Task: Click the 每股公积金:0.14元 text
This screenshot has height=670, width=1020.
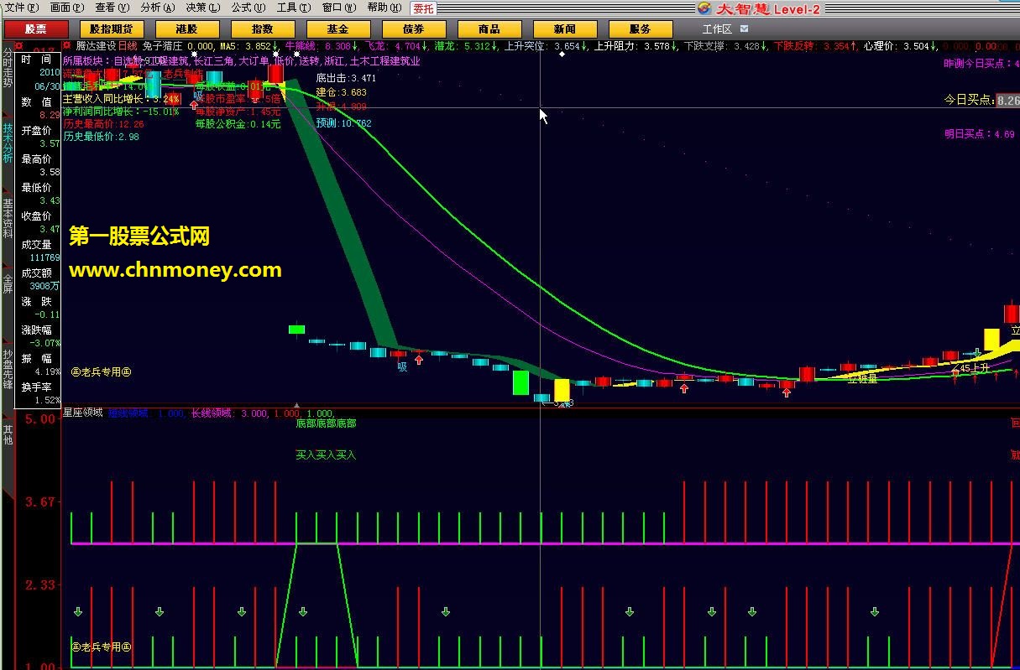Action: [238, 124]
